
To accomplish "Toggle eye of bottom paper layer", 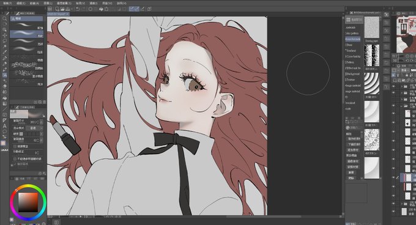I will [393, 212].
